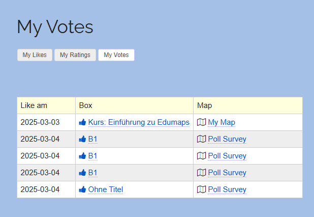Click thumbs-up icon beside Kurs: Einführung zu Edumaps
The height and width of the screenshot is (217, 314).
(x=82, y=122)
